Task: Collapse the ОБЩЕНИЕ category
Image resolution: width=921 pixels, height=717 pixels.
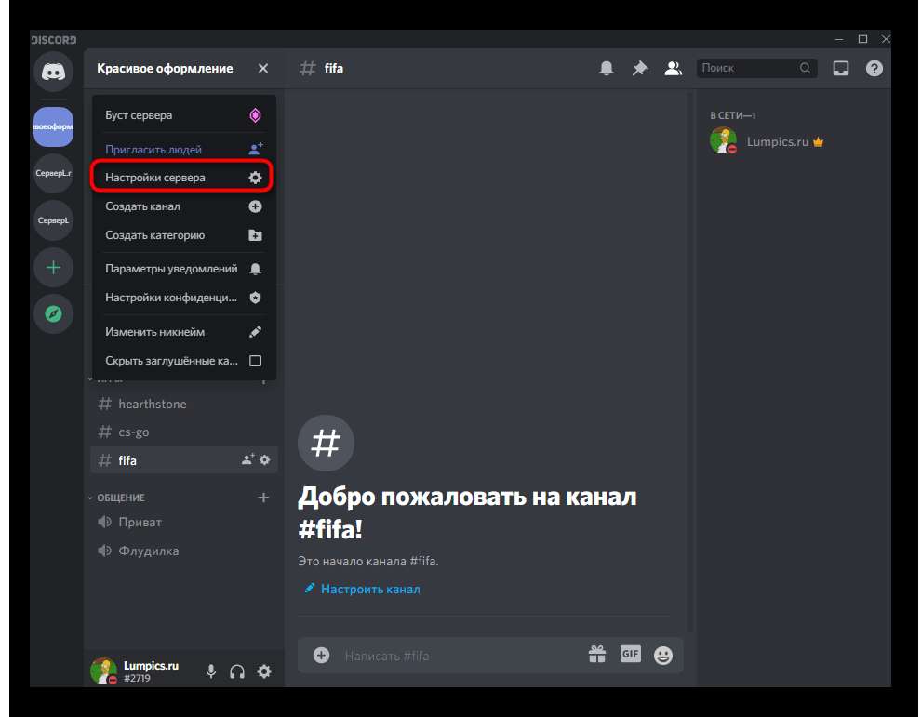Action: pyautogui.click(x=119, y=498)
